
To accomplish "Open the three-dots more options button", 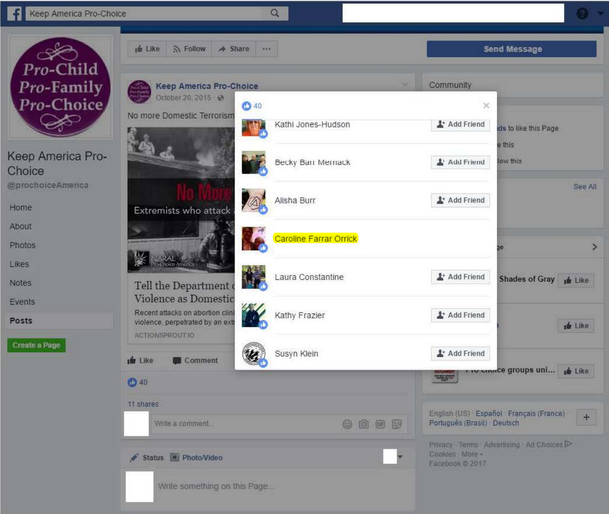I will [266, 49].
